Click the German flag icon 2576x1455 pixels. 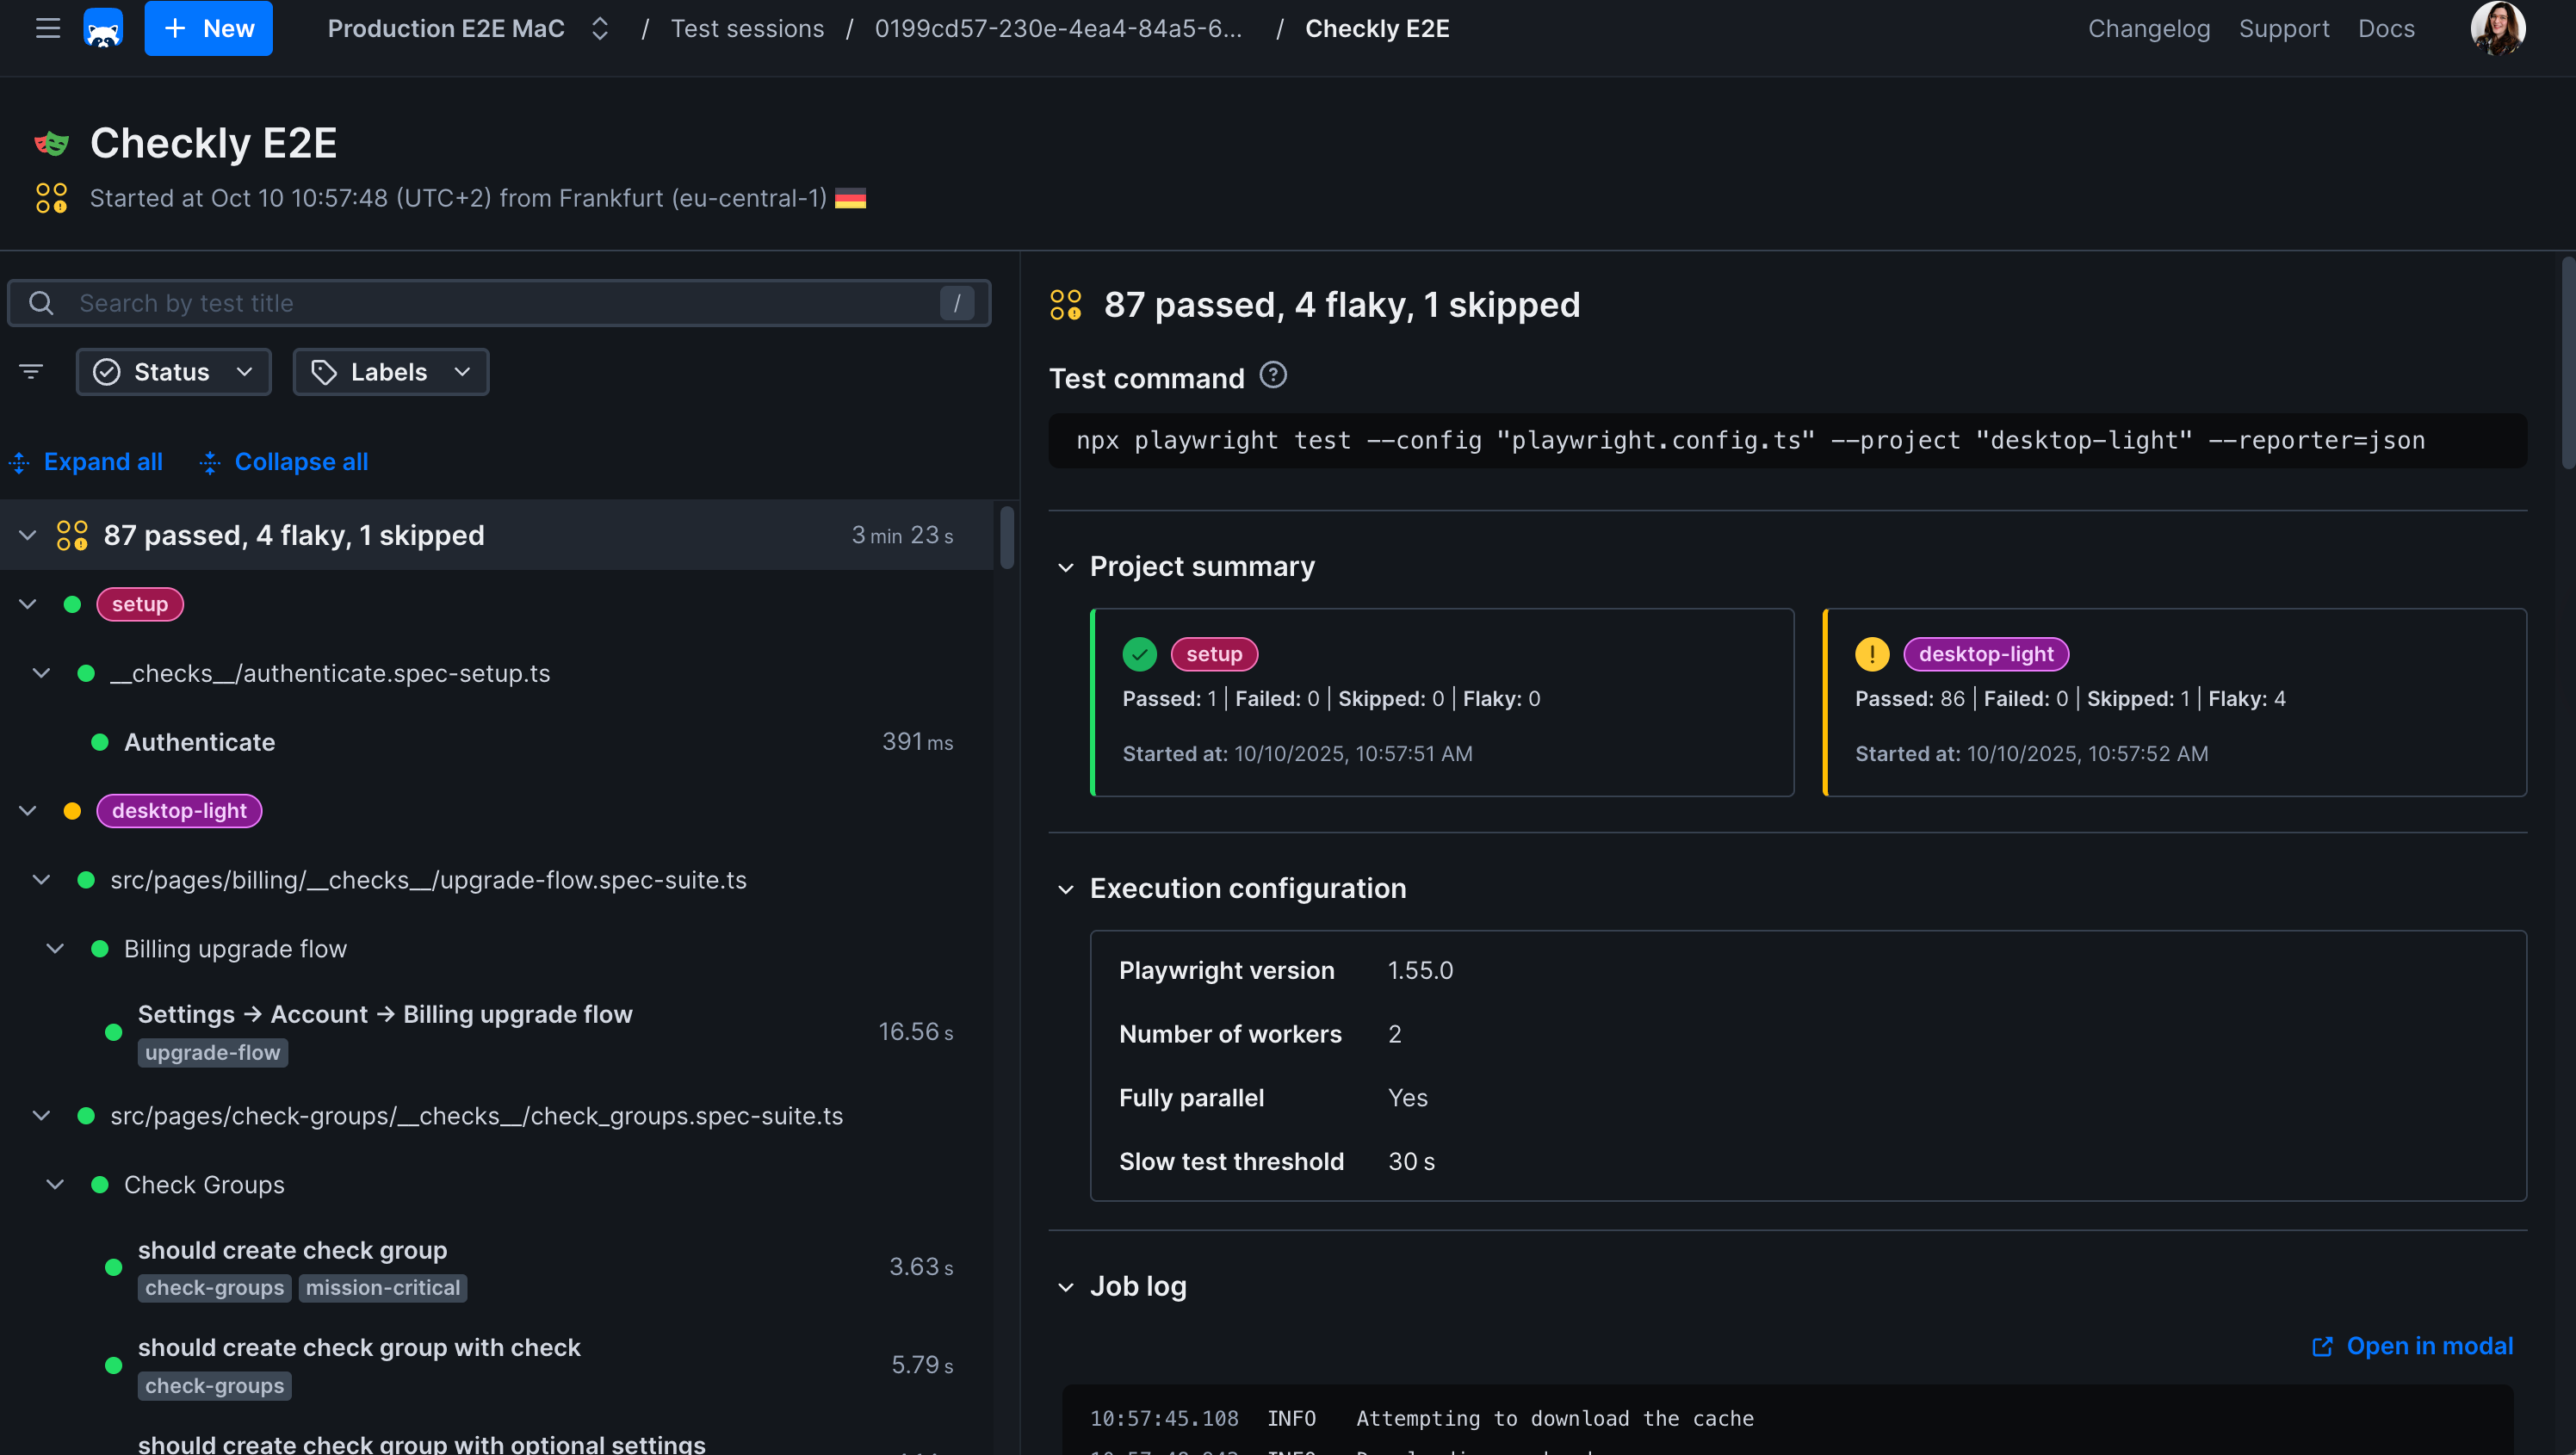850,199
